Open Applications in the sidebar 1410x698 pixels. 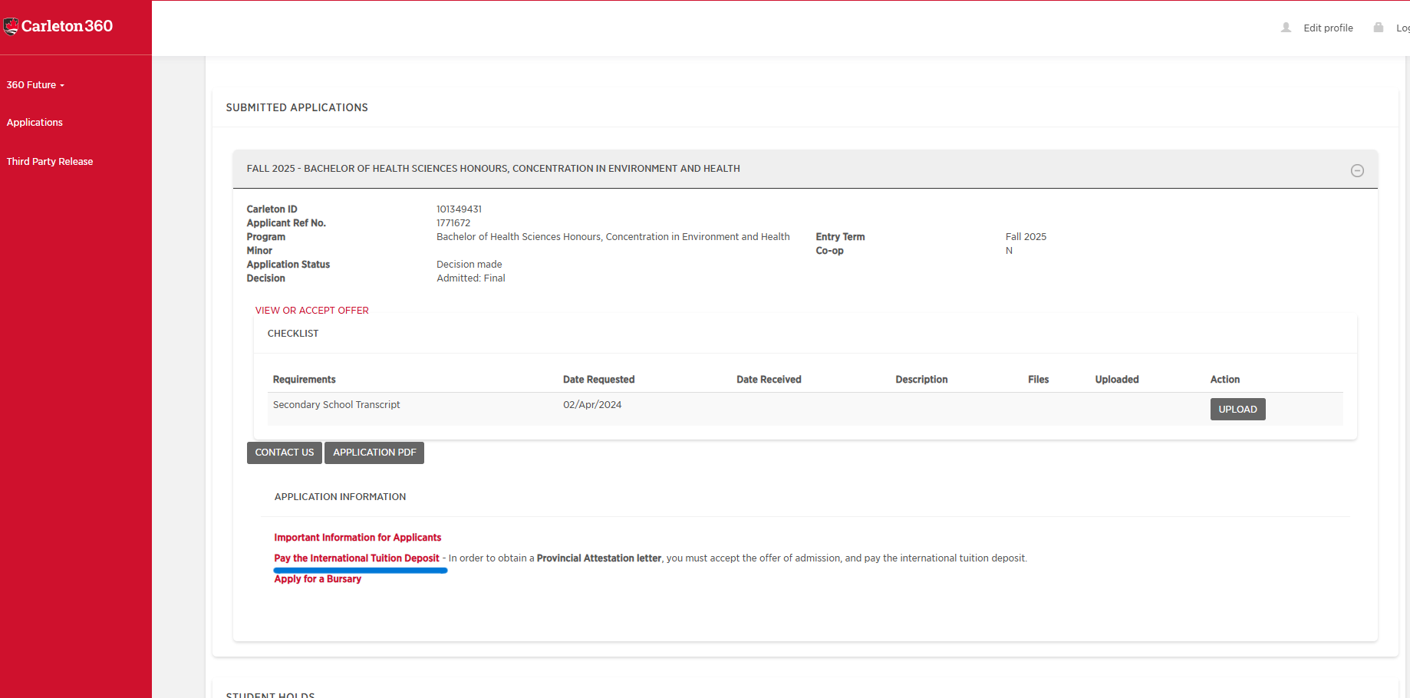click(x=35, y=123)
